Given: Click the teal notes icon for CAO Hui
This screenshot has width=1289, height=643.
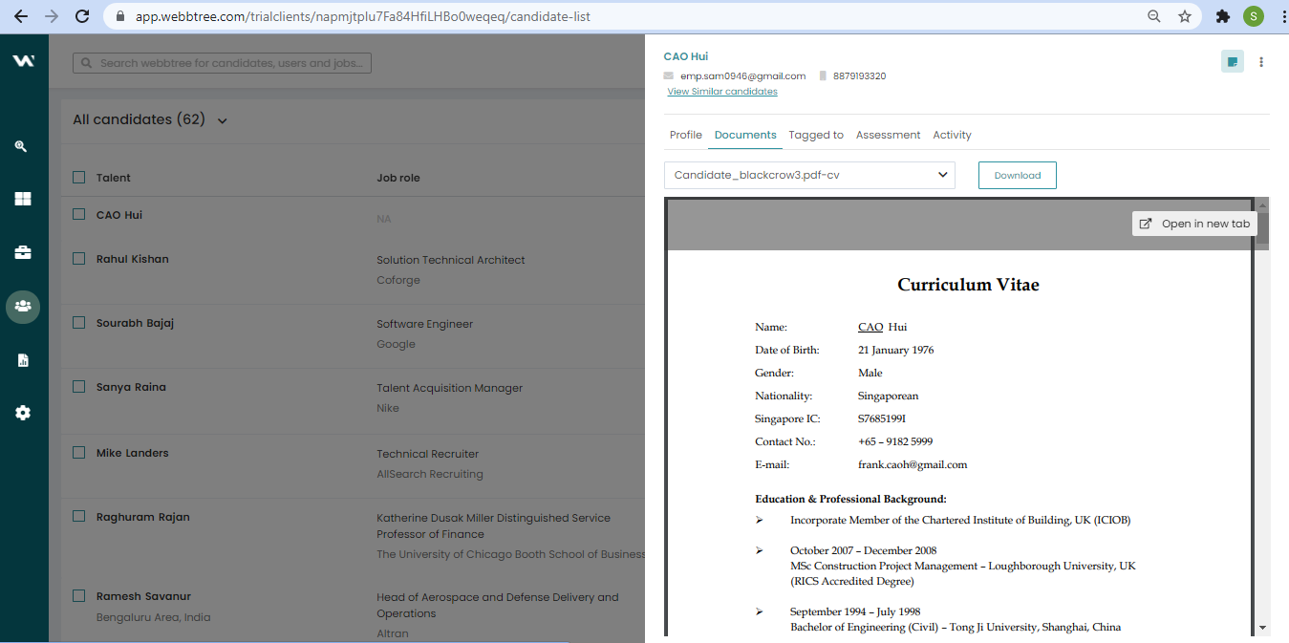Looking at the screenshot, I should pyautogui.click(x=1233, y=62).
